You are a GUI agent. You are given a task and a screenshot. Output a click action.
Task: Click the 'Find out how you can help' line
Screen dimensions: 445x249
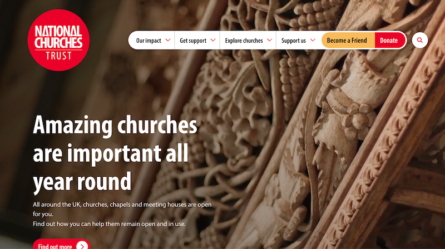[x=109, y=223]
